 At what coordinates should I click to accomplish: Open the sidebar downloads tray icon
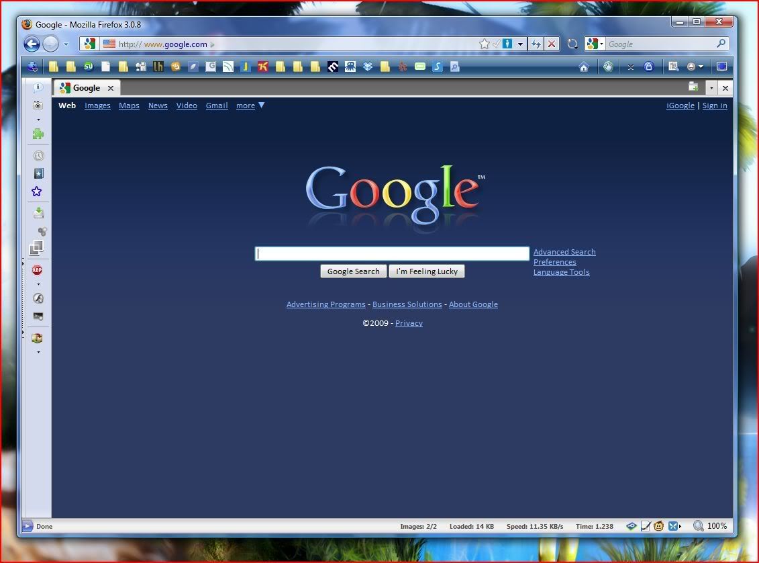[x=39, y=213]
